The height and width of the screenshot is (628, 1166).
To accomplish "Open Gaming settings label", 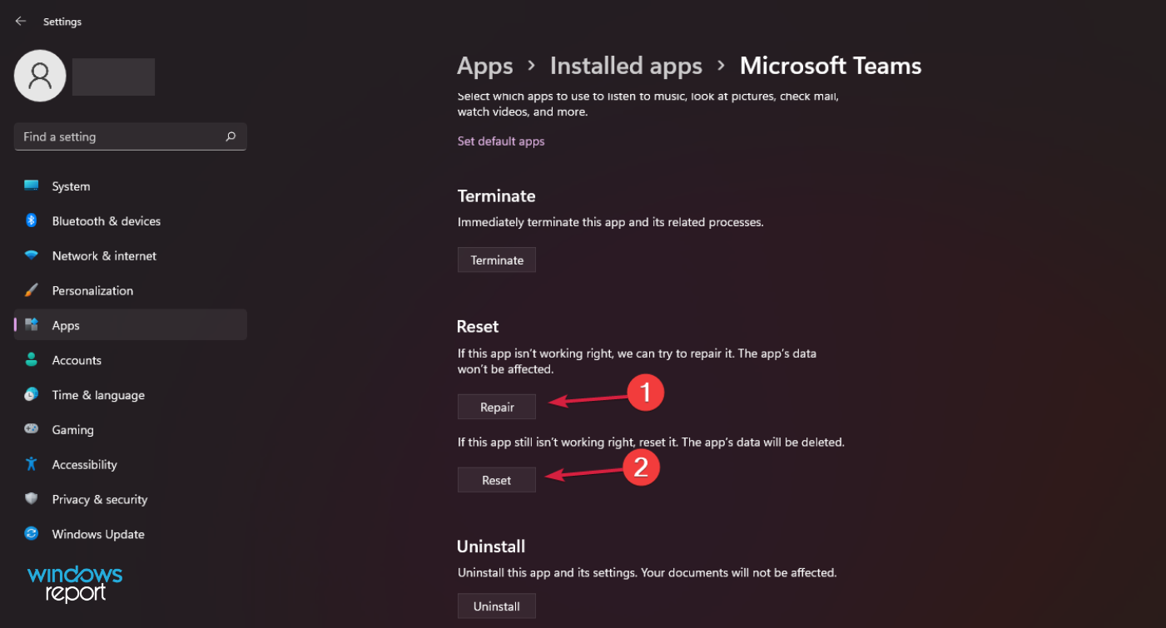I will pos(72,430).
